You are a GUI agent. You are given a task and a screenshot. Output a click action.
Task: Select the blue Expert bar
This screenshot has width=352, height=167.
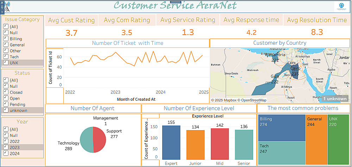pos(171,142)
